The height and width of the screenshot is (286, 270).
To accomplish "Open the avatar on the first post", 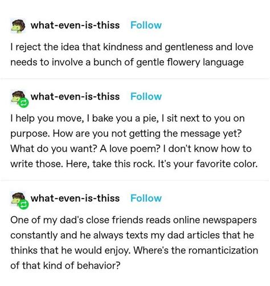I will click(x=18, y=26).
